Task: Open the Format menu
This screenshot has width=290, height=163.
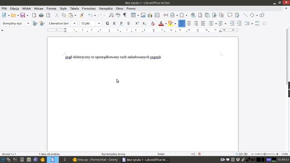Action: click(x=51, y=9)
